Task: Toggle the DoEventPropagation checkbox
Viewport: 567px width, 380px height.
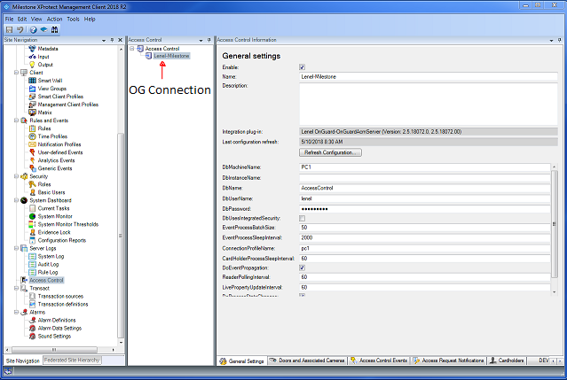Action: (303, 268)
